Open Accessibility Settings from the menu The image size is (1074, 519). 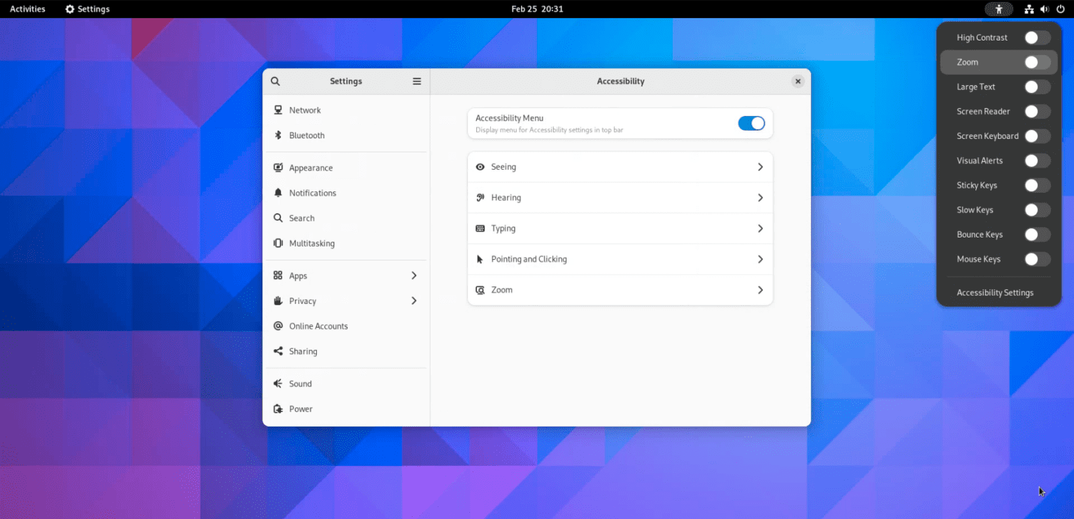(995, 293)
